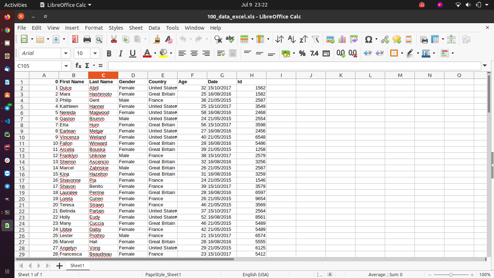Click the formula input line

(x=294, y=66)
